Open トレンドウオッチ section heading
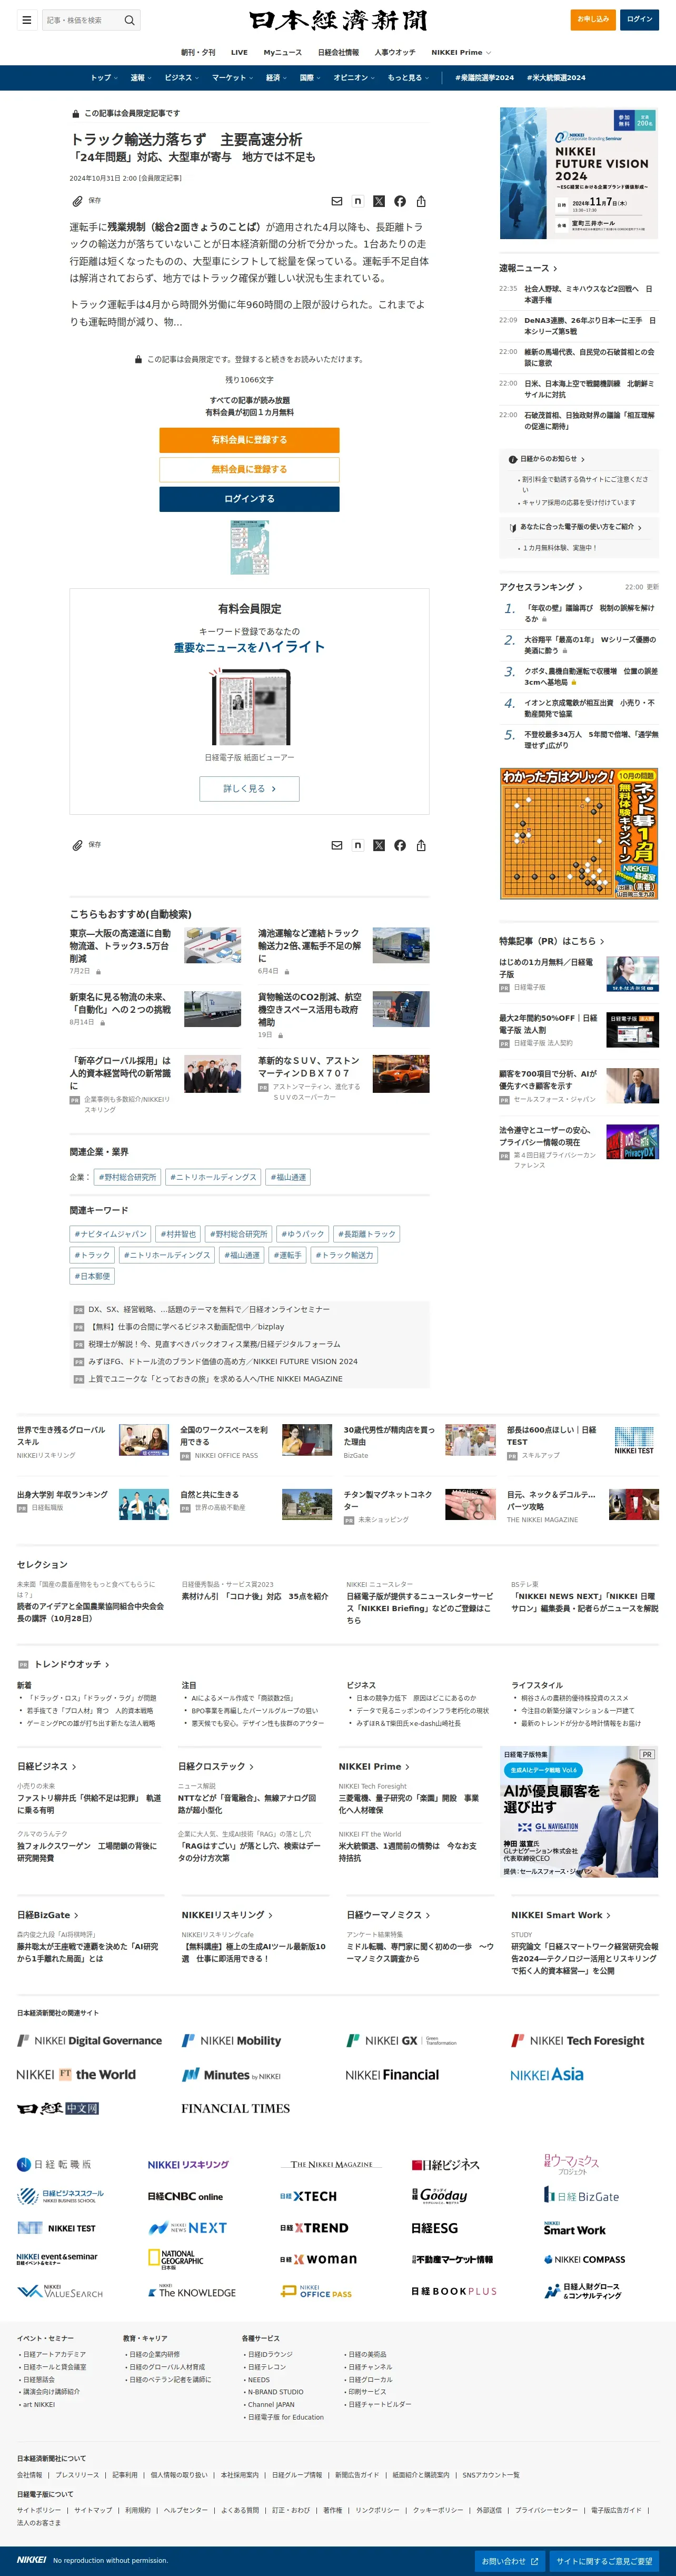Screen dimensions: 676x2576 point(72,1664)
